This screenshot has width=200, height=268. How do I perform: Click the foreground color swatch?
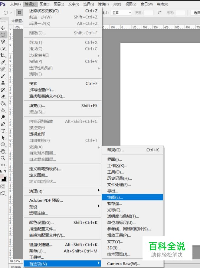pos(2,176)
